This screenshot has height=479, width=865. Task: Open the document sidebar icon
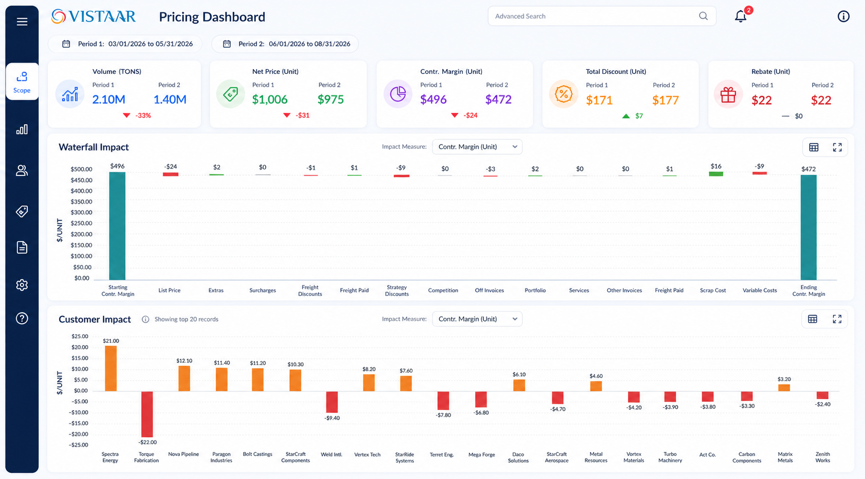click(x=22, y=247)
